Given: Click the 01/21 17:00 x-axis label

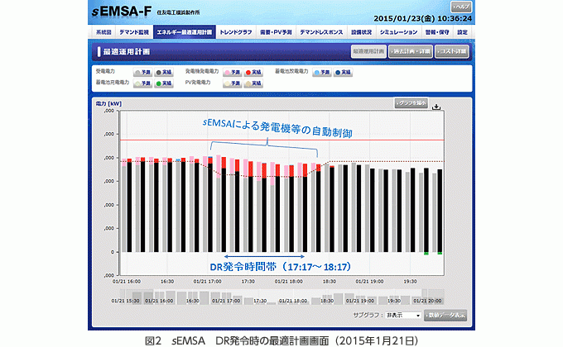Looking at the screenshot, I should click(x=208, y=282).
